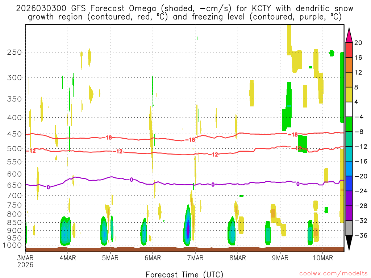
Task: Select the title line about freezing level
Action: point(184,17)
